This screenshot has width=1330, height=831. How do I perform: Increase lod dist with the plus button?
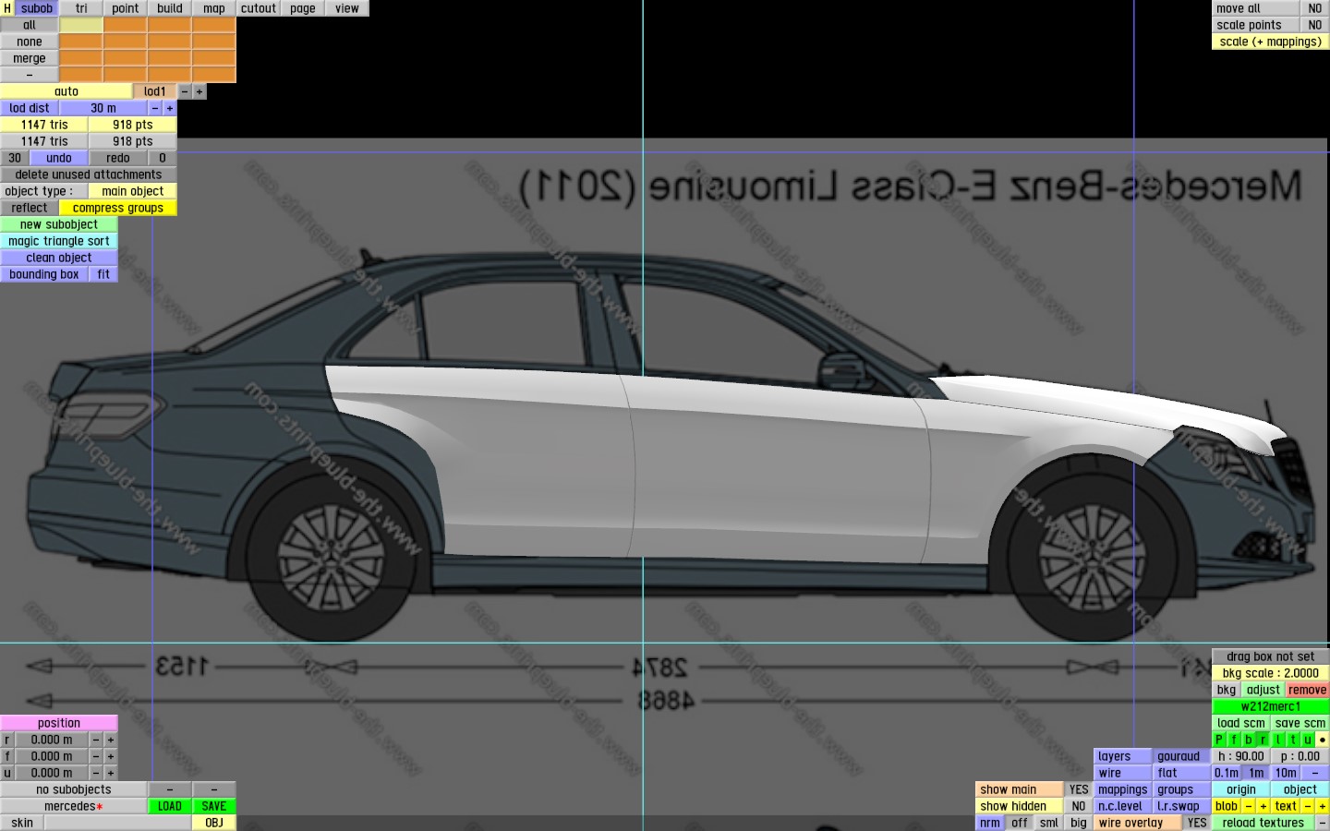point(170,108)
